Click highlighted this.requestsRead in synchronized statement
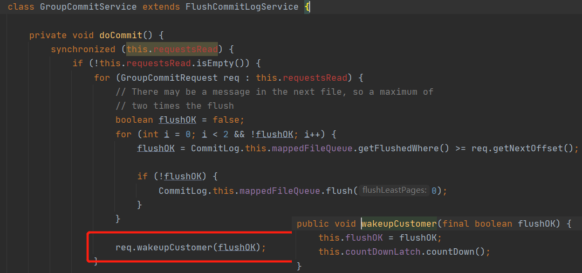 point(172,50)
